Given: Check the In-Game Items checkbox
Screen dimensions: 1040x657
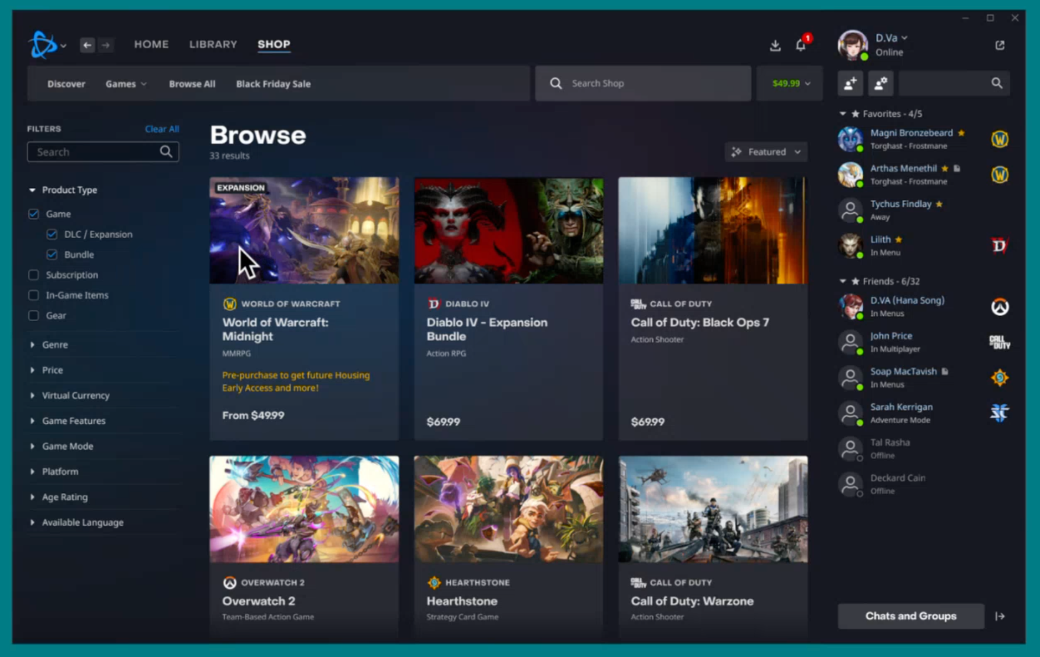Looking at the screenshot, I should pos(34,295).
